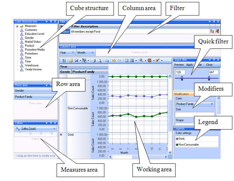Select Marital Status in the cube tree
This screenshot has width=234, height=181.
[x=33, y=42]
